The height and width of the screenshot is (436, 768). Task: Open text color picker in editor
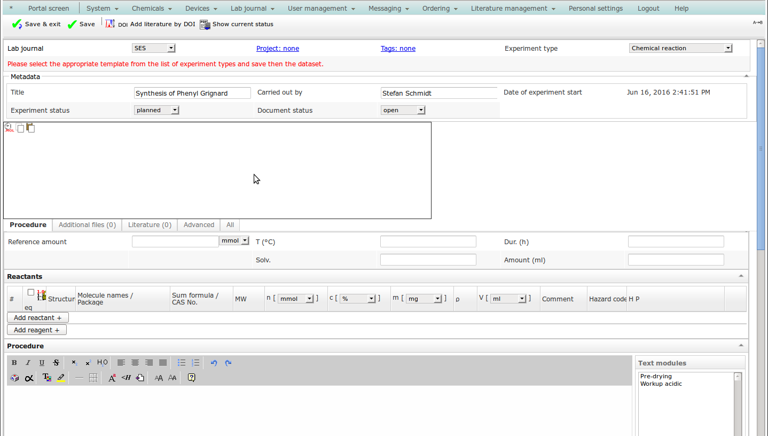coord(47,378)
